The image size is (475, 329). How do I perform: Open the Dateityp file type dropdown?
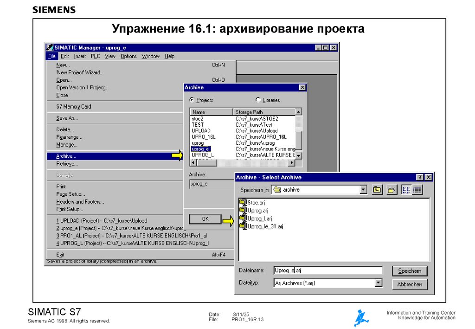click(x=378, y=283)
